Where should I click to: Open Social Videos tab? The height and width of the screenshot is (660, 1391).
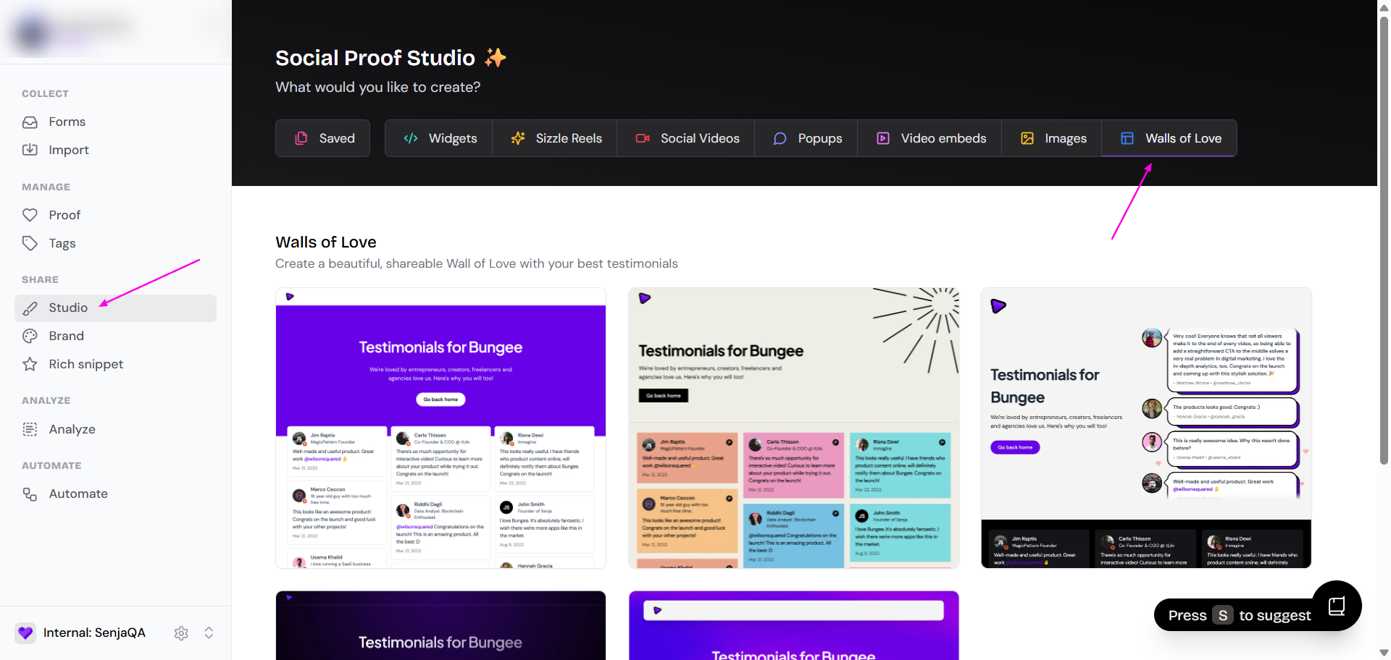[687, 138]
